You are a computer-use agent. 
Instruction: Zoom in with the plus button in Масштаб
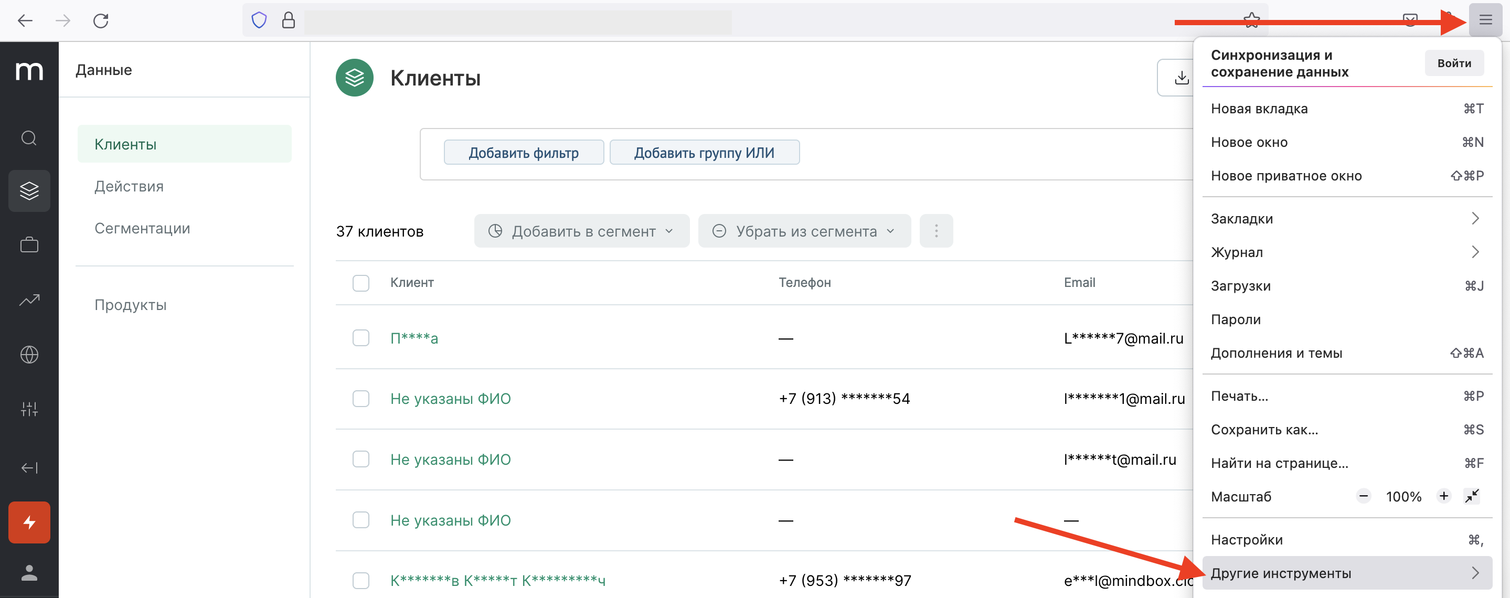(x=1443, y=497)
